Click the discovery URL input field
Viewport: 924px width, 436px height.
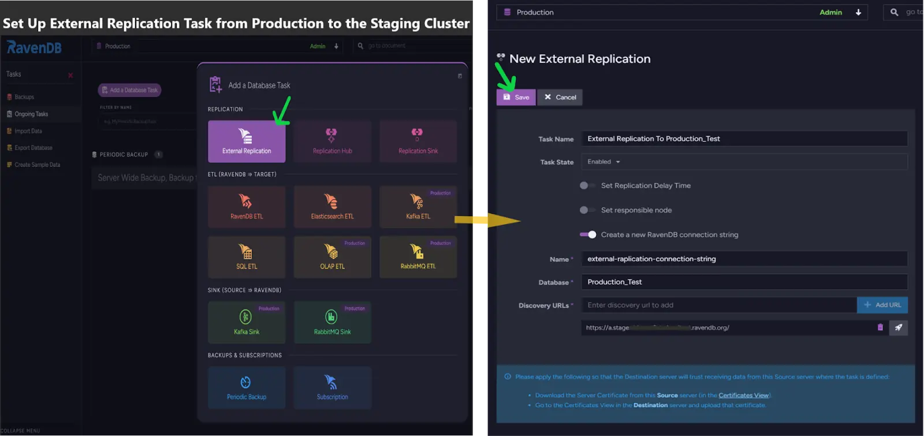click(719, 305)
